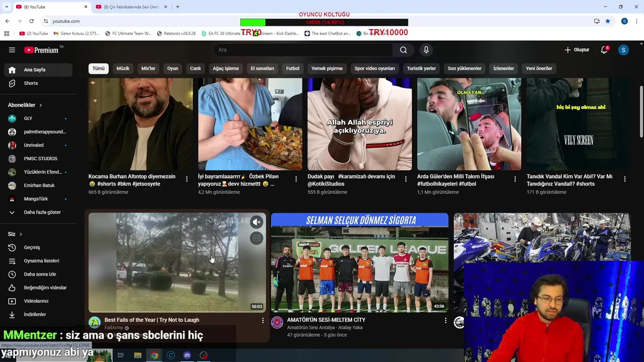644x362 pixels.
Task: Open the notifications bell
Action: 604,50
